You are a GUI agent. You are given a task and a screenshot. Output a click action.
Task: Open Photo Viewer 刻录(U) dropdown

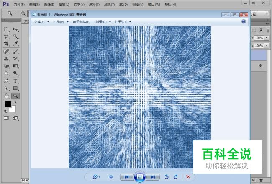(103, 22)
